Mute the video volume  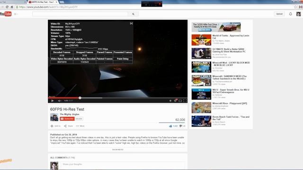tap(60, 101)
